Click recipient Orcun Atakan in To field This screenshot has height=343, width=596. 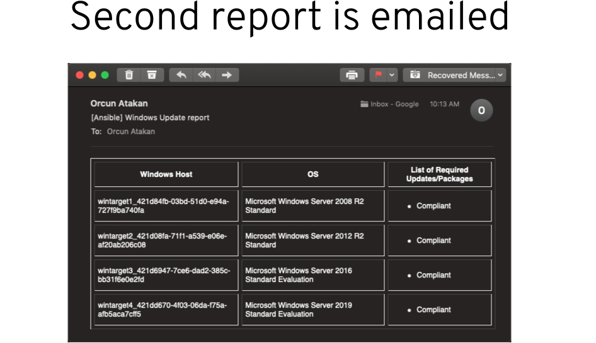coord(131,132)
